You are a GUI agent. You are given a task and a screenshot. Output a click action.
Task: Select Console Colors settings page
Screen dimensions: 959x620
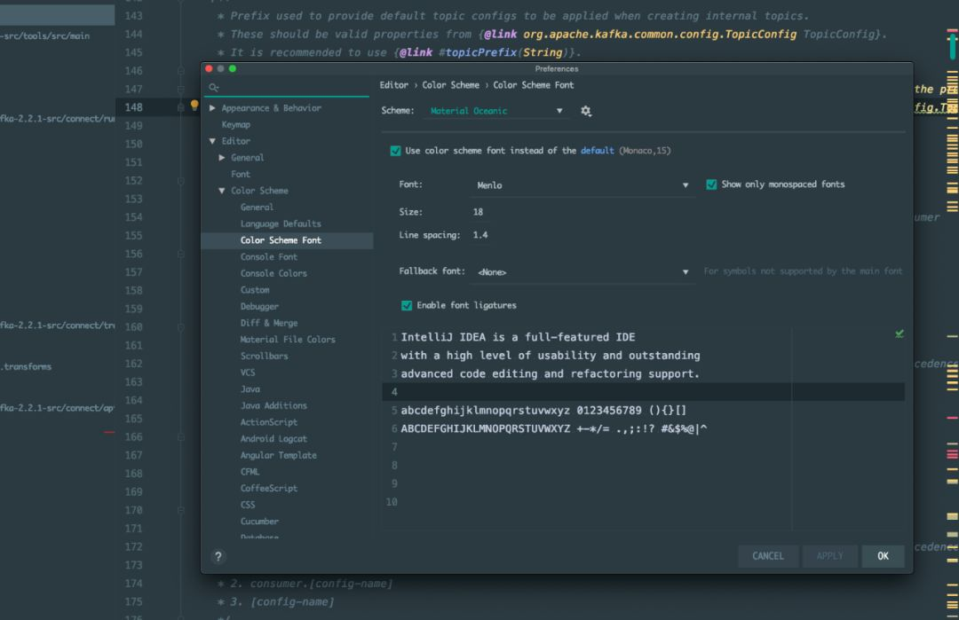(273, 273)
